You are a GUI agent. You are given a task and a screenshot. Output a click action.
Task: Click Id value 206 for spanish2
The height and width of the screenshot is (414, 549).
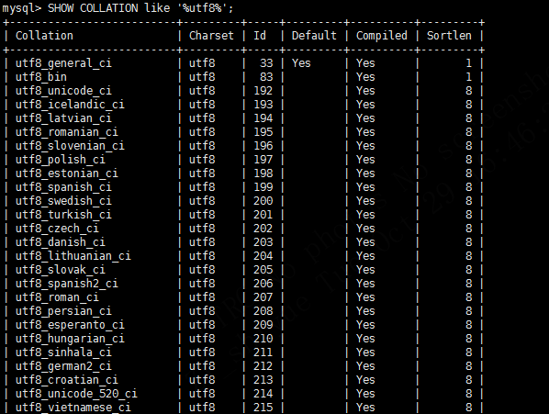pos(263,284)
